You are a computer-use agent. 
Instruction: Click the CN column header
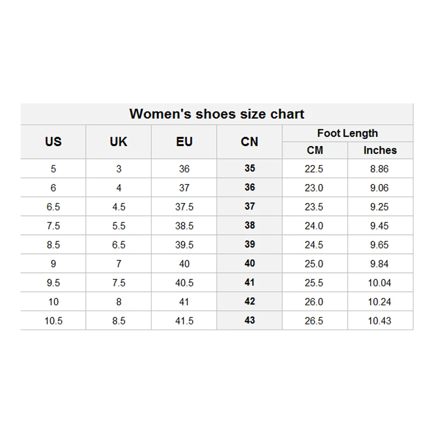pos(250,142)
